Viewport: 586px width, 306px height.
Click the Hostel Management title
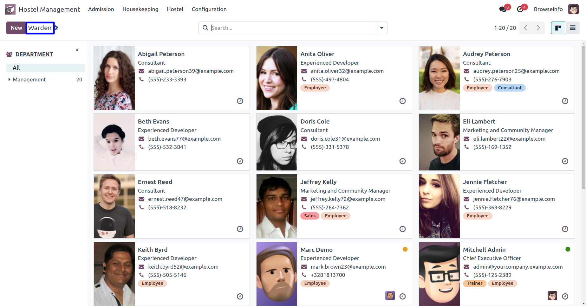[49, 10]
